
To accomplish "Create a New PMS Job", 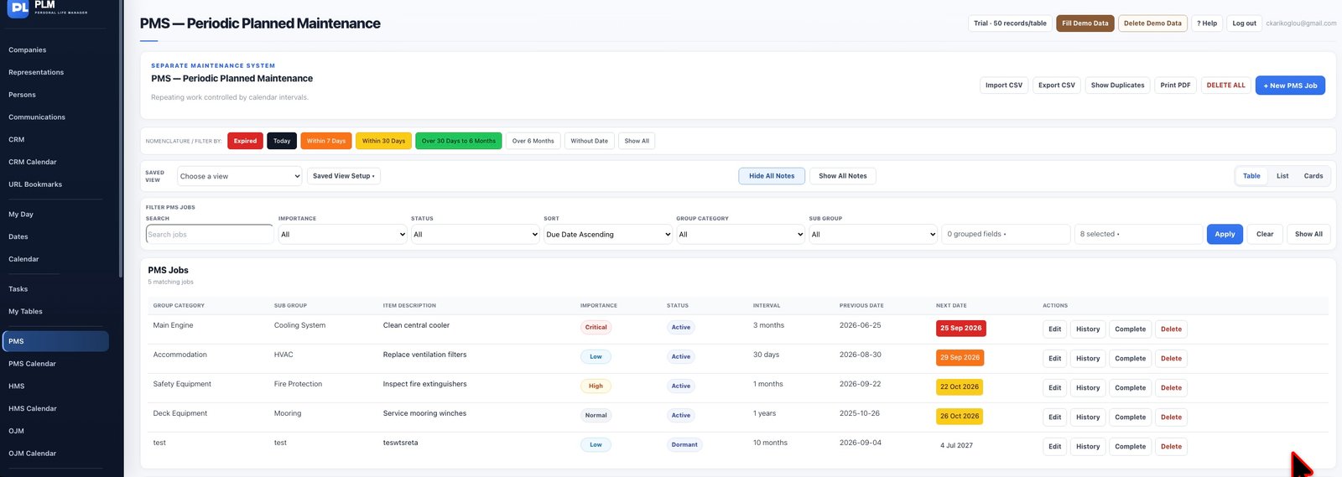I will point(1290,86).
